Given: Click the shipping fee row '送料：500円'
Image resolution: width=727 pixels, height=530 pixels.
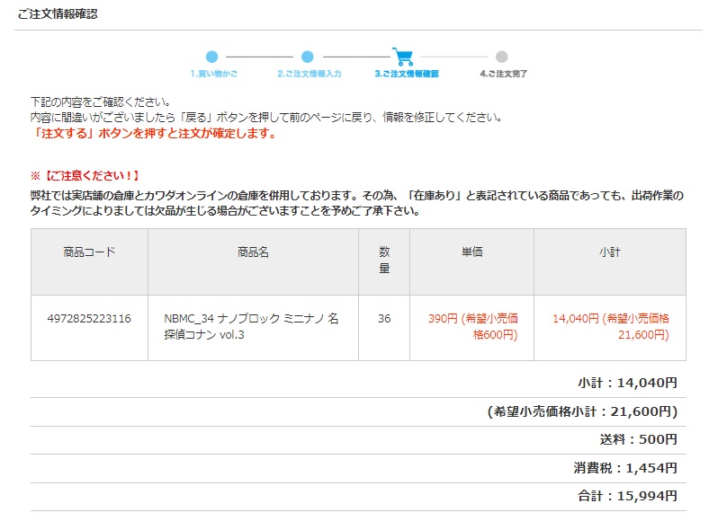Looking at the screenshot, I should [638, 439].
